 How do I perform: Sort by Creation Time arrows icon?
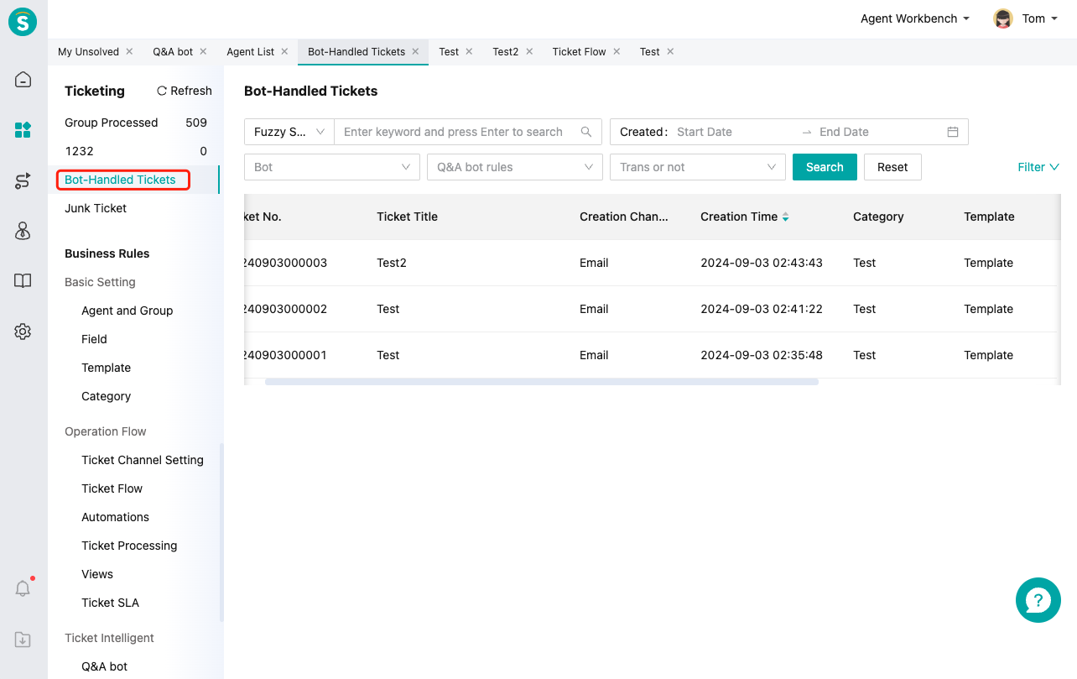(x=786, y=217)
